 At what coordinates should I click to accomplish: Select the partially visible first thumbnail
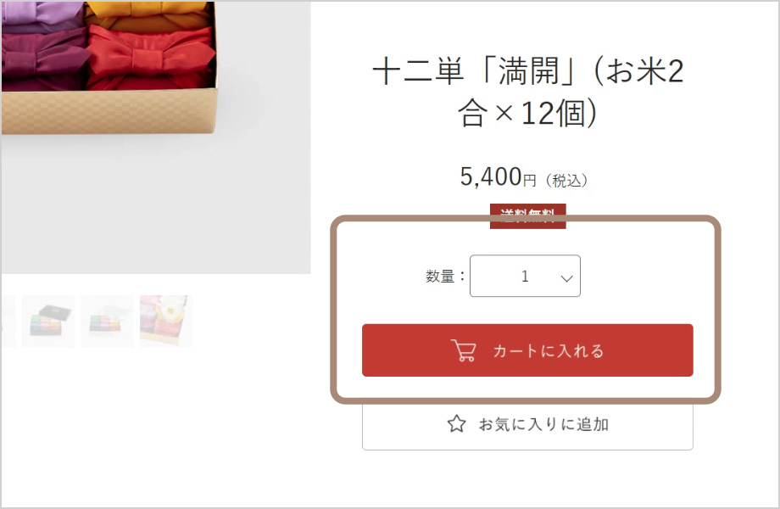point(8,321)
